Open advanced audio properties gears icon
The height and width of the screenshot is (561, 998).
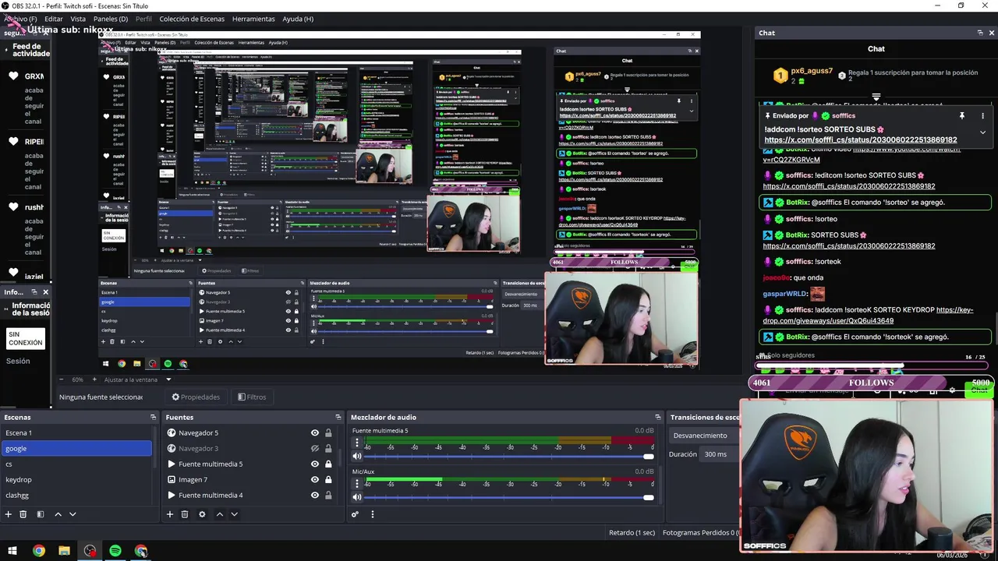pos(355,514)
